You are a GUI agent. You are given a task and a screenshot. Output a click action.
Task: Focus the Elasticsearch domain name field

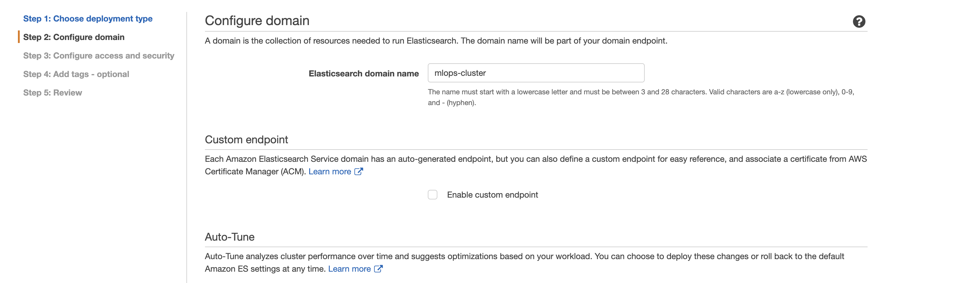[536, 73]
